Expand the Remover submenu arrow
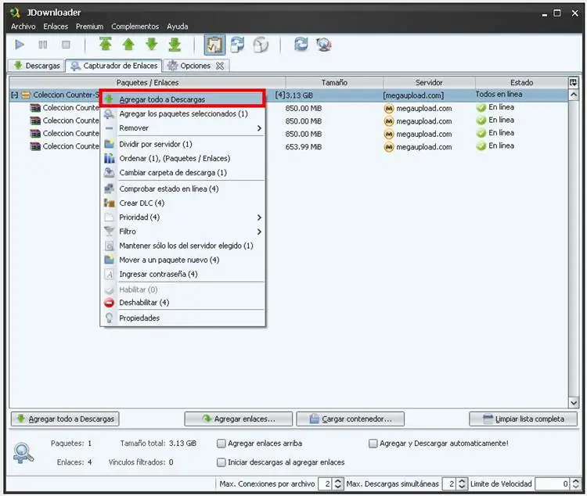Screen dimensions: 587x496 [x=259, y=128]
